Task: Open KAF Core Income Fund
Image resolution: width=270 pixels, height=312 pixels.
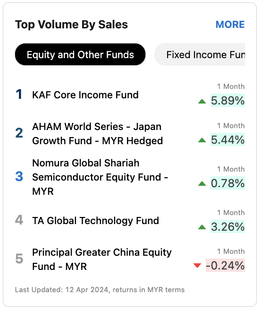Action: [85, 95]
